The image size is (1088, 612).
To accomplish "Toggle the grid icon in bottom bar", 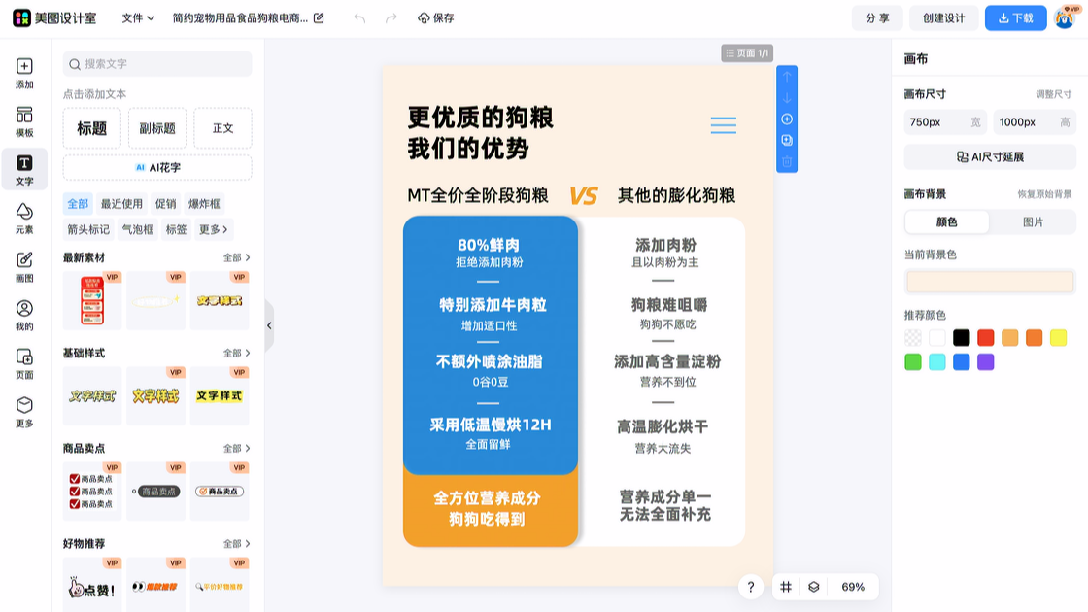I will pyautogui.click(x=786, y=587).
